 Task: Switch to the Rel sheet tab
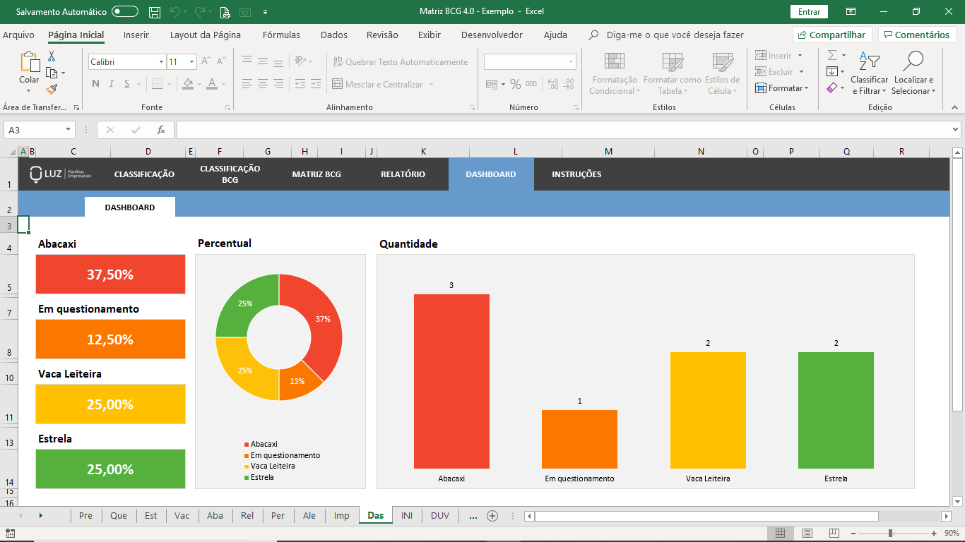(247, 516)
